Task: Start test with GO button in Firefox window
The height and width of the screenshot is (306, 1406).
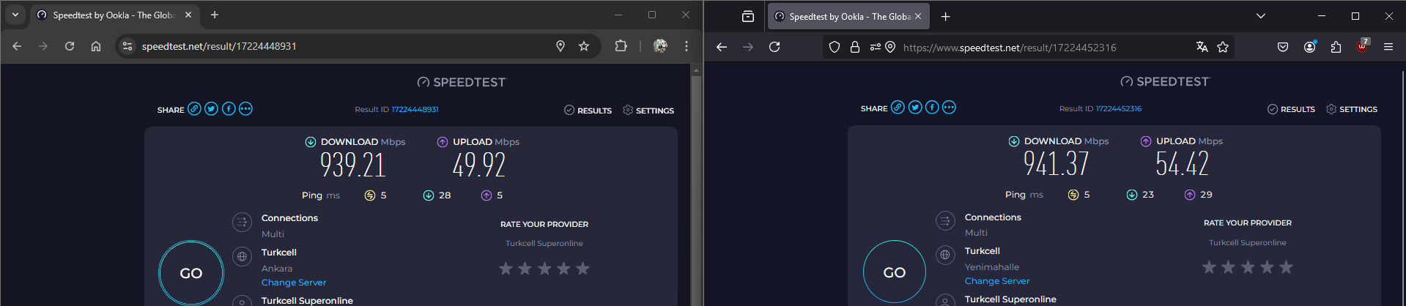Action: 895,272
